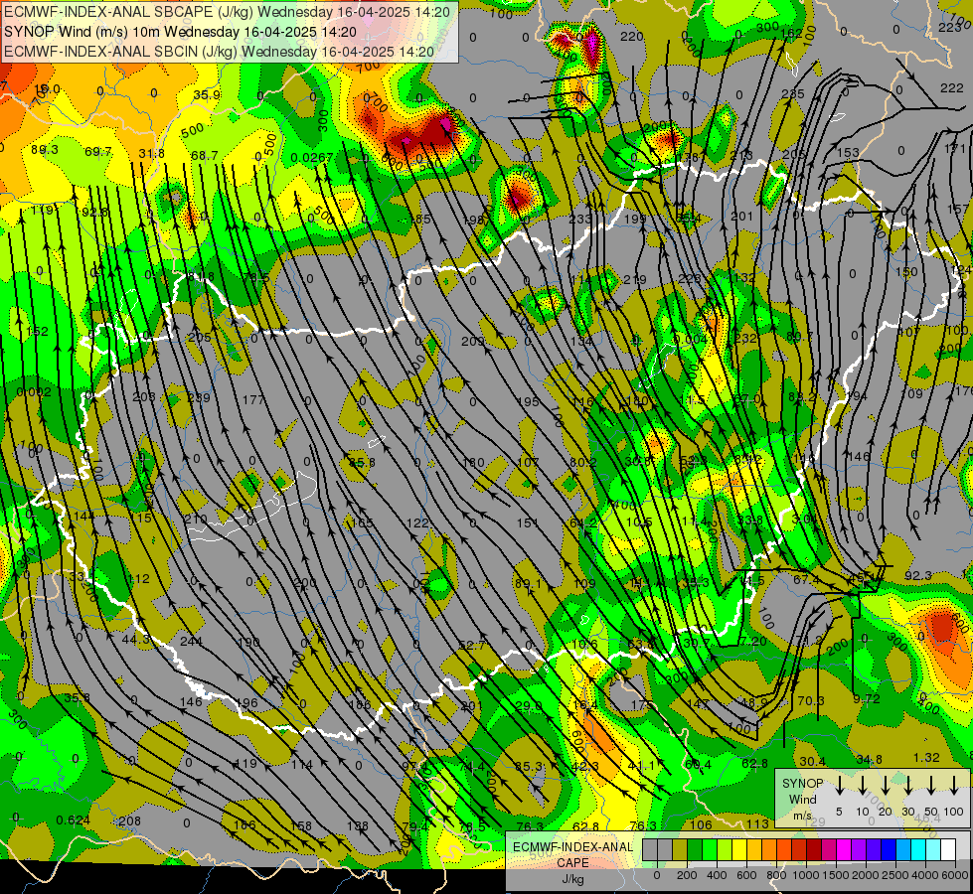973x894 pixels.
Task: Click the wind arrow above 30 in SYNOP legend
Action: [x=907, y=784]
